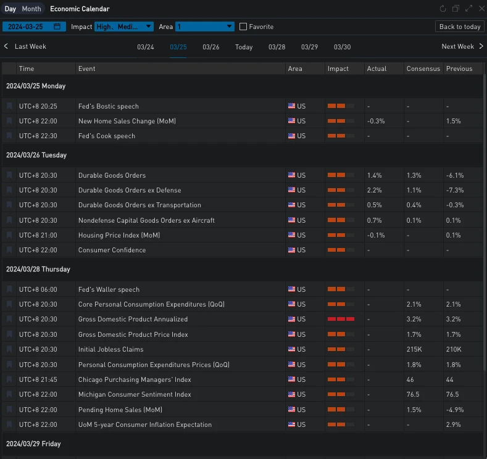Click the Back to today button

tap(460, 27)
